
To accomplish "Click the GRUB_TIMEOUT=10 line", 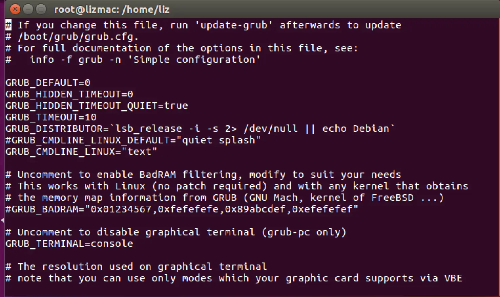I will (x=51, y=117).
